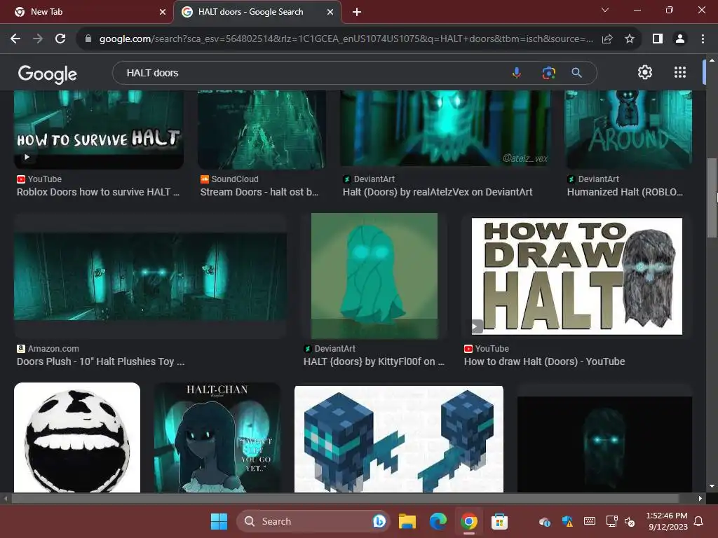Open File Explorer from the taskbar
This screenshot has height=538, width=718.
407,521
